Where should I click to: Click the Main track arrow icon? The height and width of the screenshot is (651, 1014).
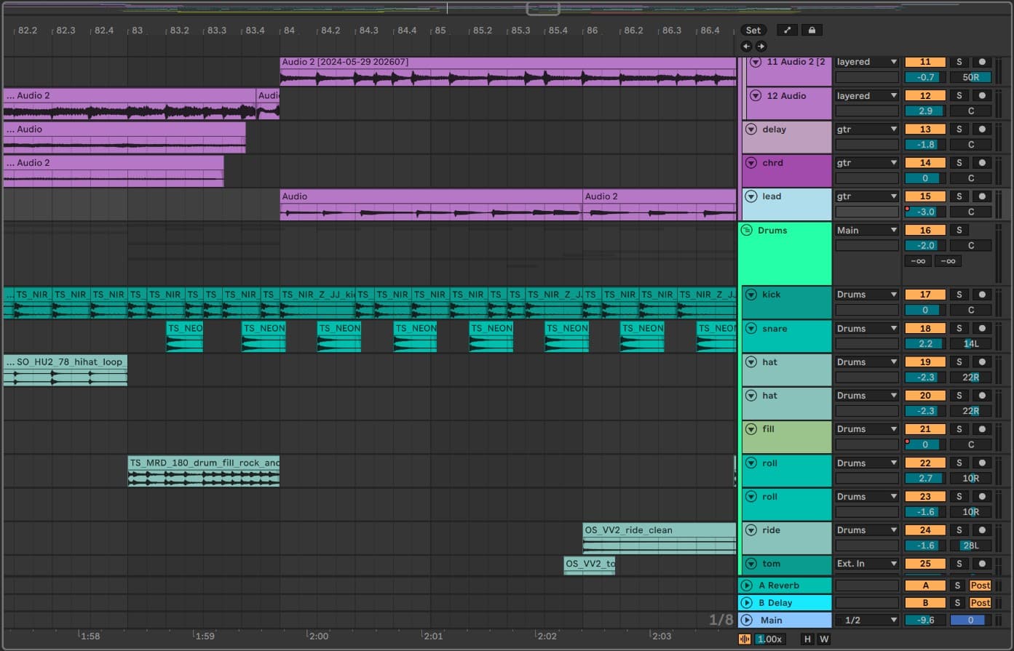(746, 620)
